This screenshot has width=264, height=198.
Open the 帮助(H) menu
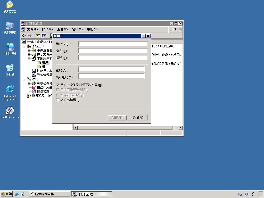click(x=92, y=29)
